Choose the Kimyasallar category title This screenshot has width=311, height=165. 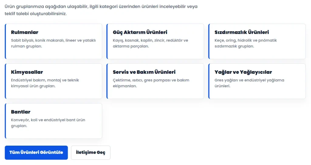click(27, 72)
